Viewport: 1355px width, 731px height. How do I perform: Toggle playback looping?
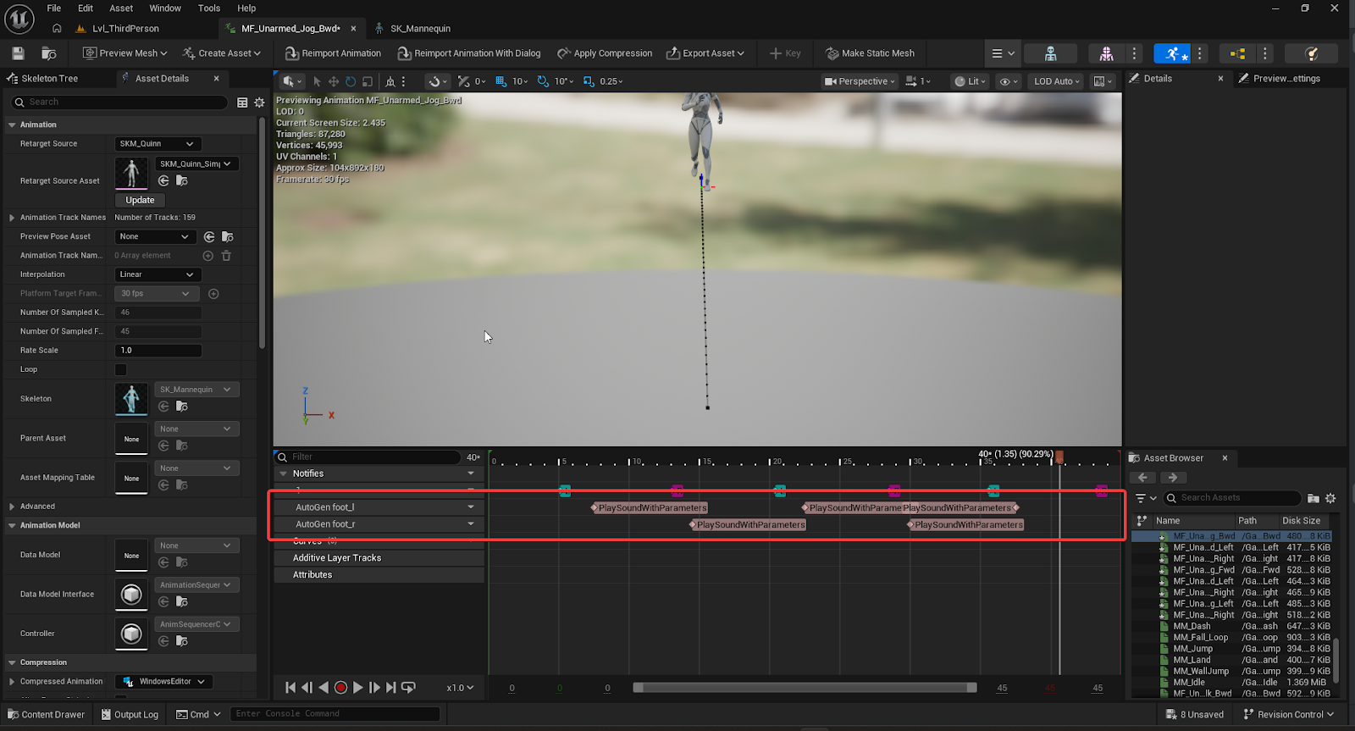(x=408, y=688)
